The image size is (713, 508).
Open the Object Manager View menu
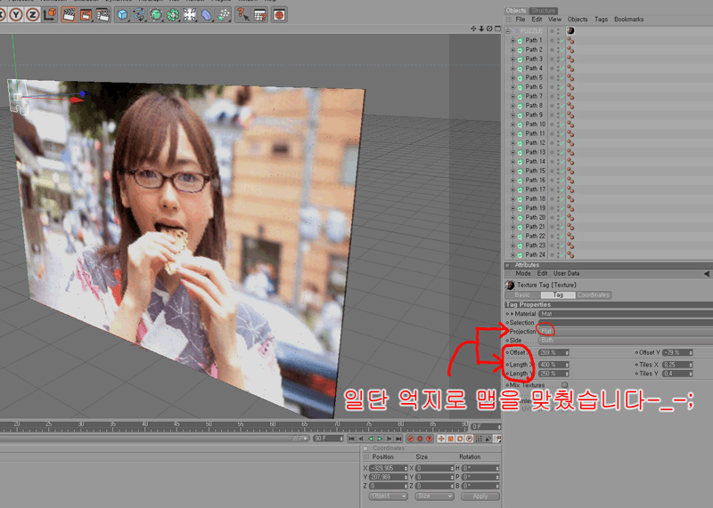coord(554,19)
